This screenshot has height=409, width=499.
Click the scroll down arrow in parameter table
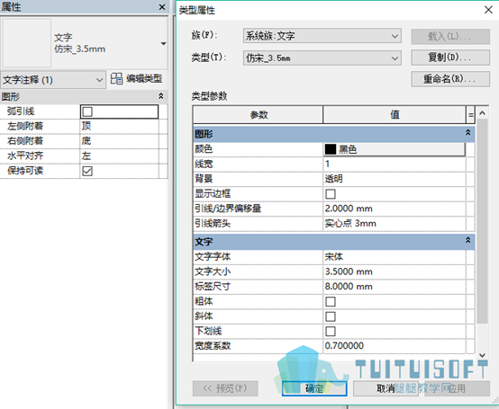pos(482,355)
